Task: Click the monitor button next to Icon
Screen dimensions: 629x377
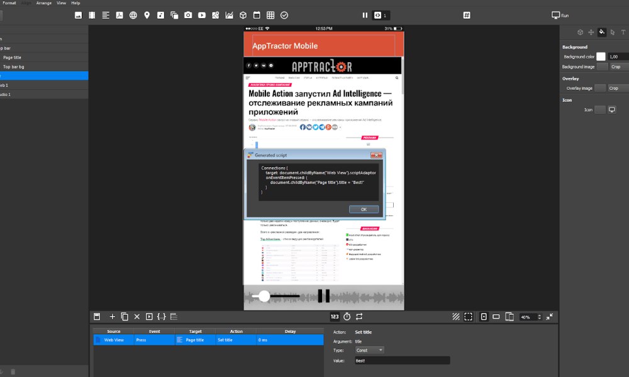Action: coord(612,109)
